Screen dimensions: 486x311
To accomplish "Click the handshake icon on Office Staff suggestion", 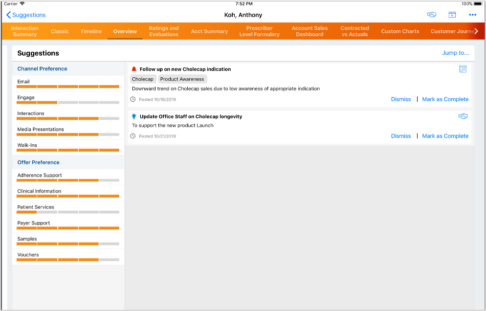I will click(x=463, y=116).
